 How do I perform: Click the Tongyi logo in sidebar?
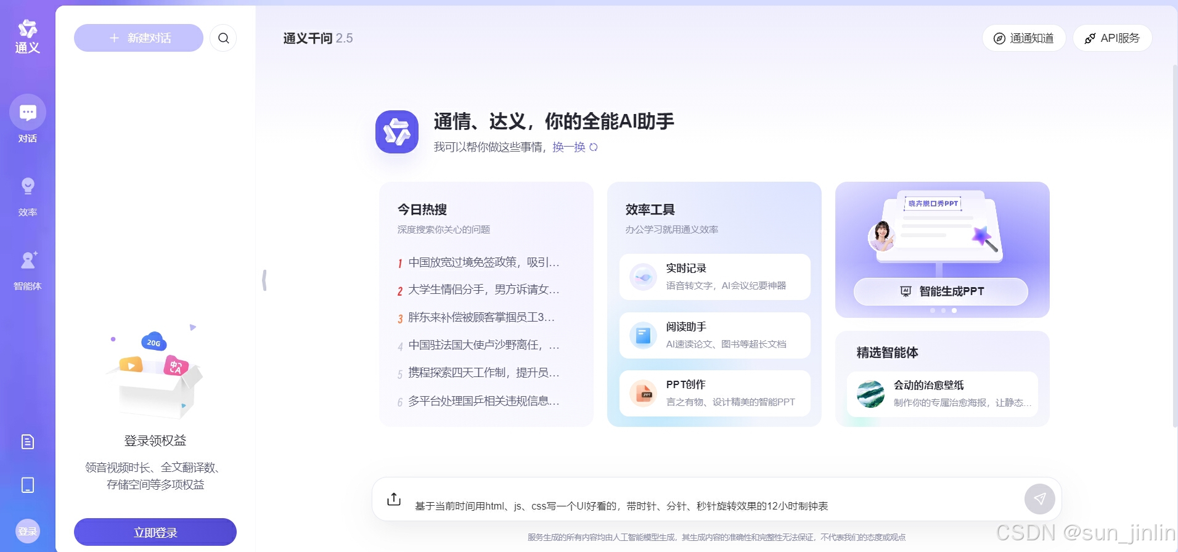point(27,36)
